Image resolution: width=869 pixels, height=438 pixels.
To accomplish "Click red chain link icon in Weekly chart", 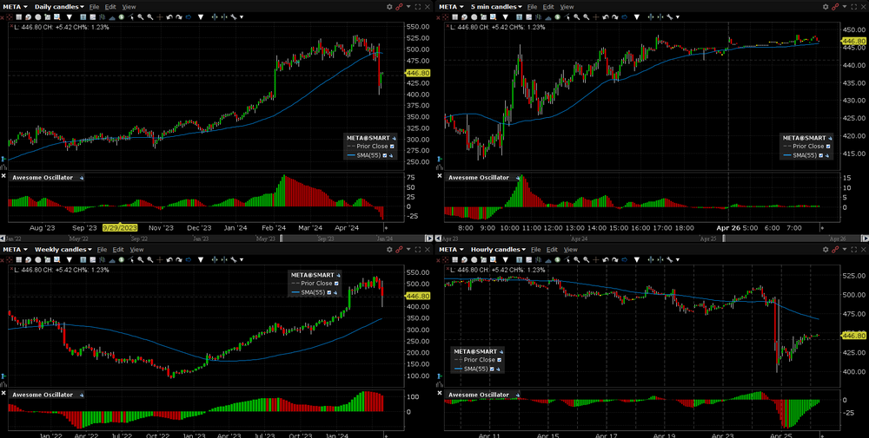I will pyautogui.click(x=399, y=250).
